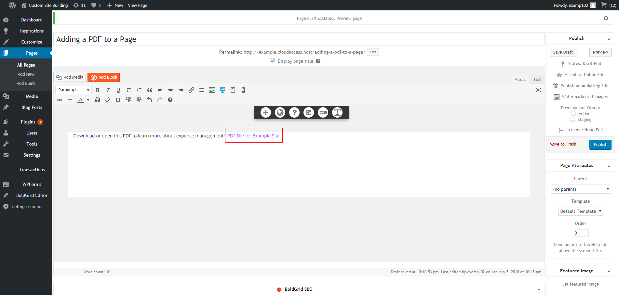Click the page title input field
619x295 pixels.
click(x=299, y=39)
